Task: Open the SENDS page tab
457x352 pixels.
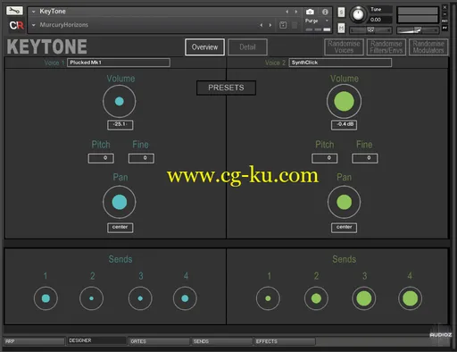Action: click(x=222, y=341)
